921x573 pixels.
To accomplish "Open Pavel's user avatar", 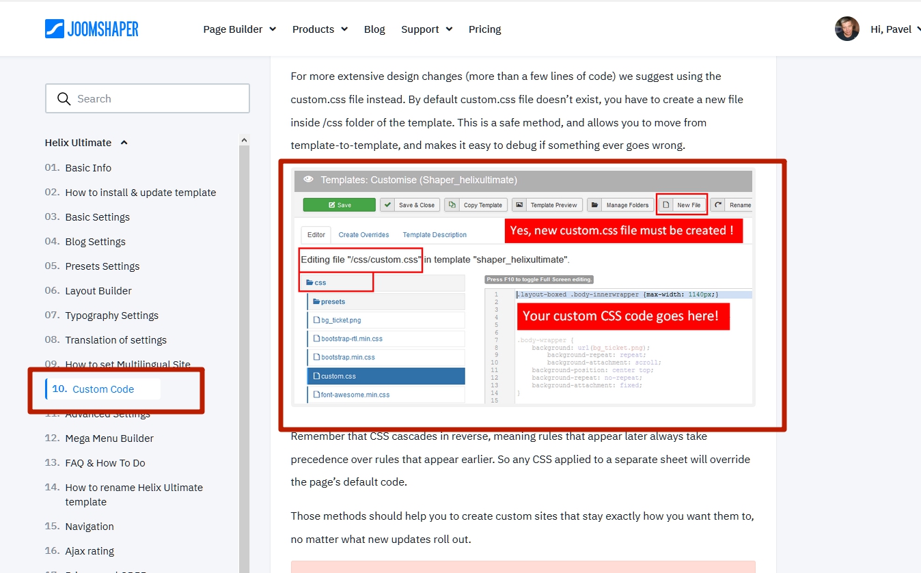I will pyautogui.click(x=847, y=29).
